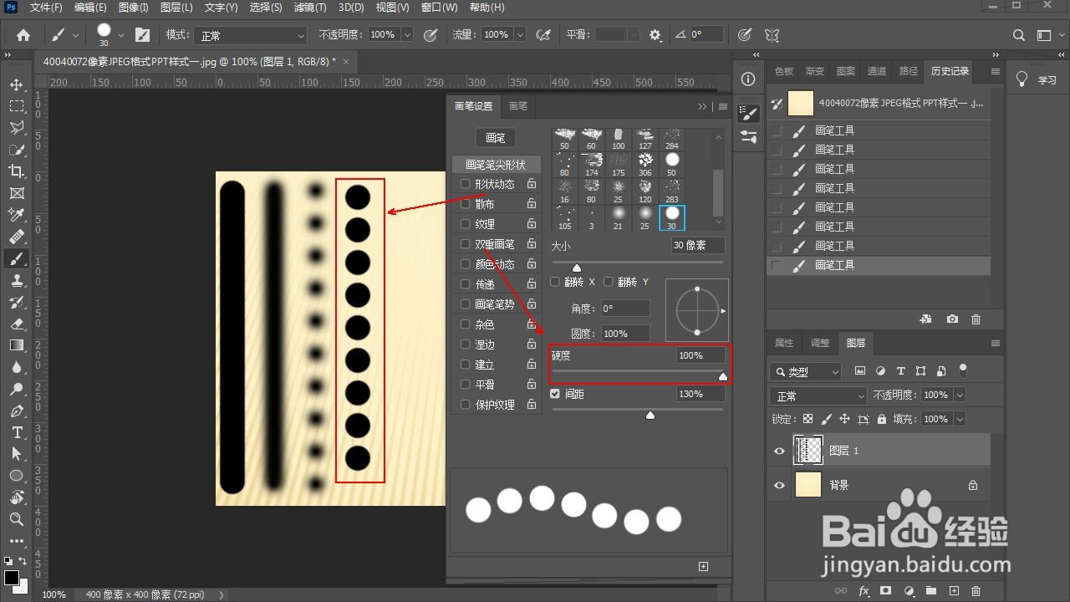Switch to the 画笔 tab
This screenshot has width=1070, height=602.
(517, 106)
